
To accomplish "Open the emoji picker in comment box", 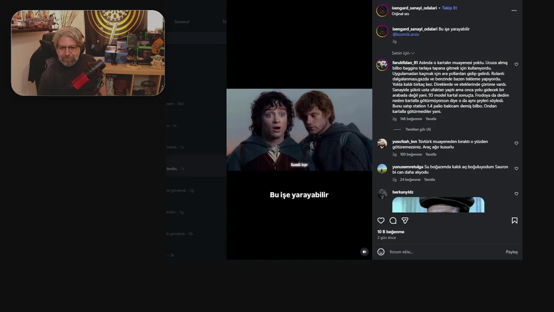I will click(381, 252).
